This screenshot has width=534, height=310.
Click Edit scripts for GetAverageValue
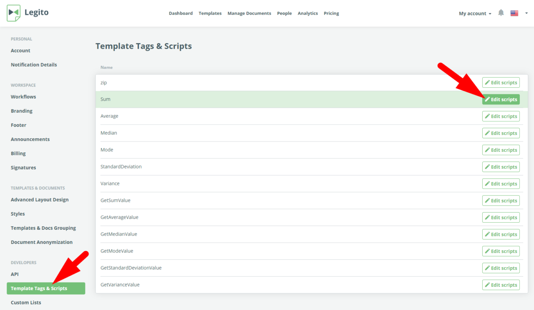(501, 217)
